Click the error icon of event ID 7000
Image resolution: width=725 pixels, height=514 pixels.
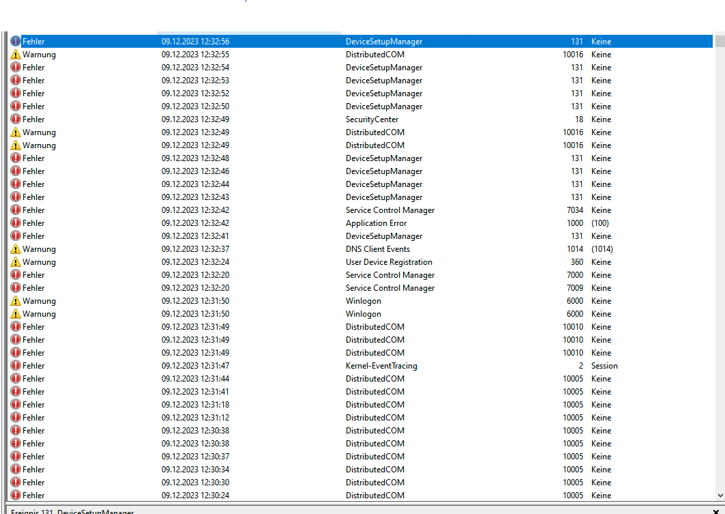pyautogui.click(x=15, y=274)
